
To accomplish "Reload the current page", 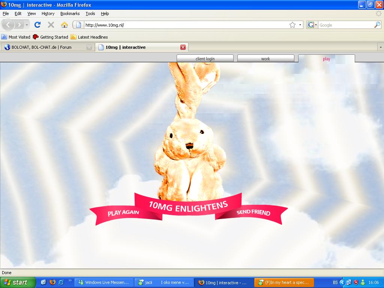I will click(x=37, y=25).
